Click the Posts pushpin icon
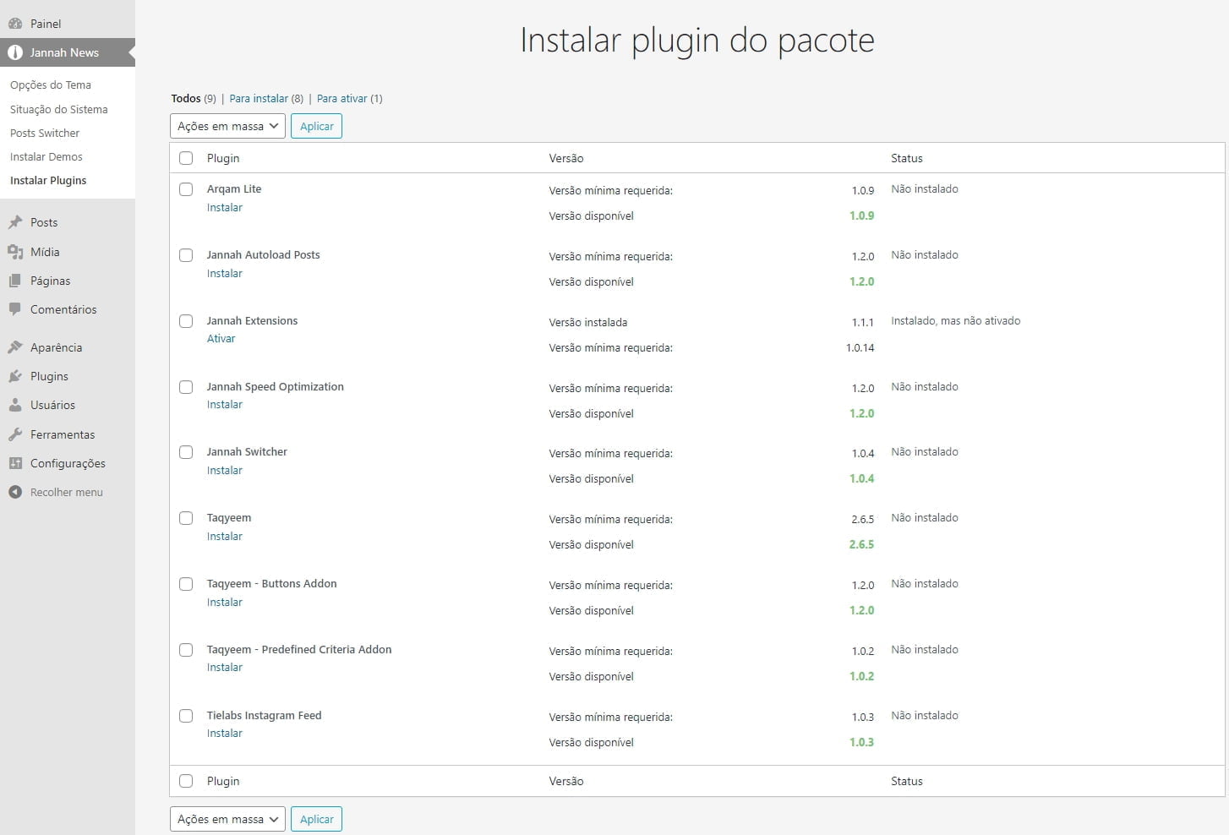Image resolution: width=1229 pixels, height=835 pixels. pyautogui.click(x=15, y=222)
